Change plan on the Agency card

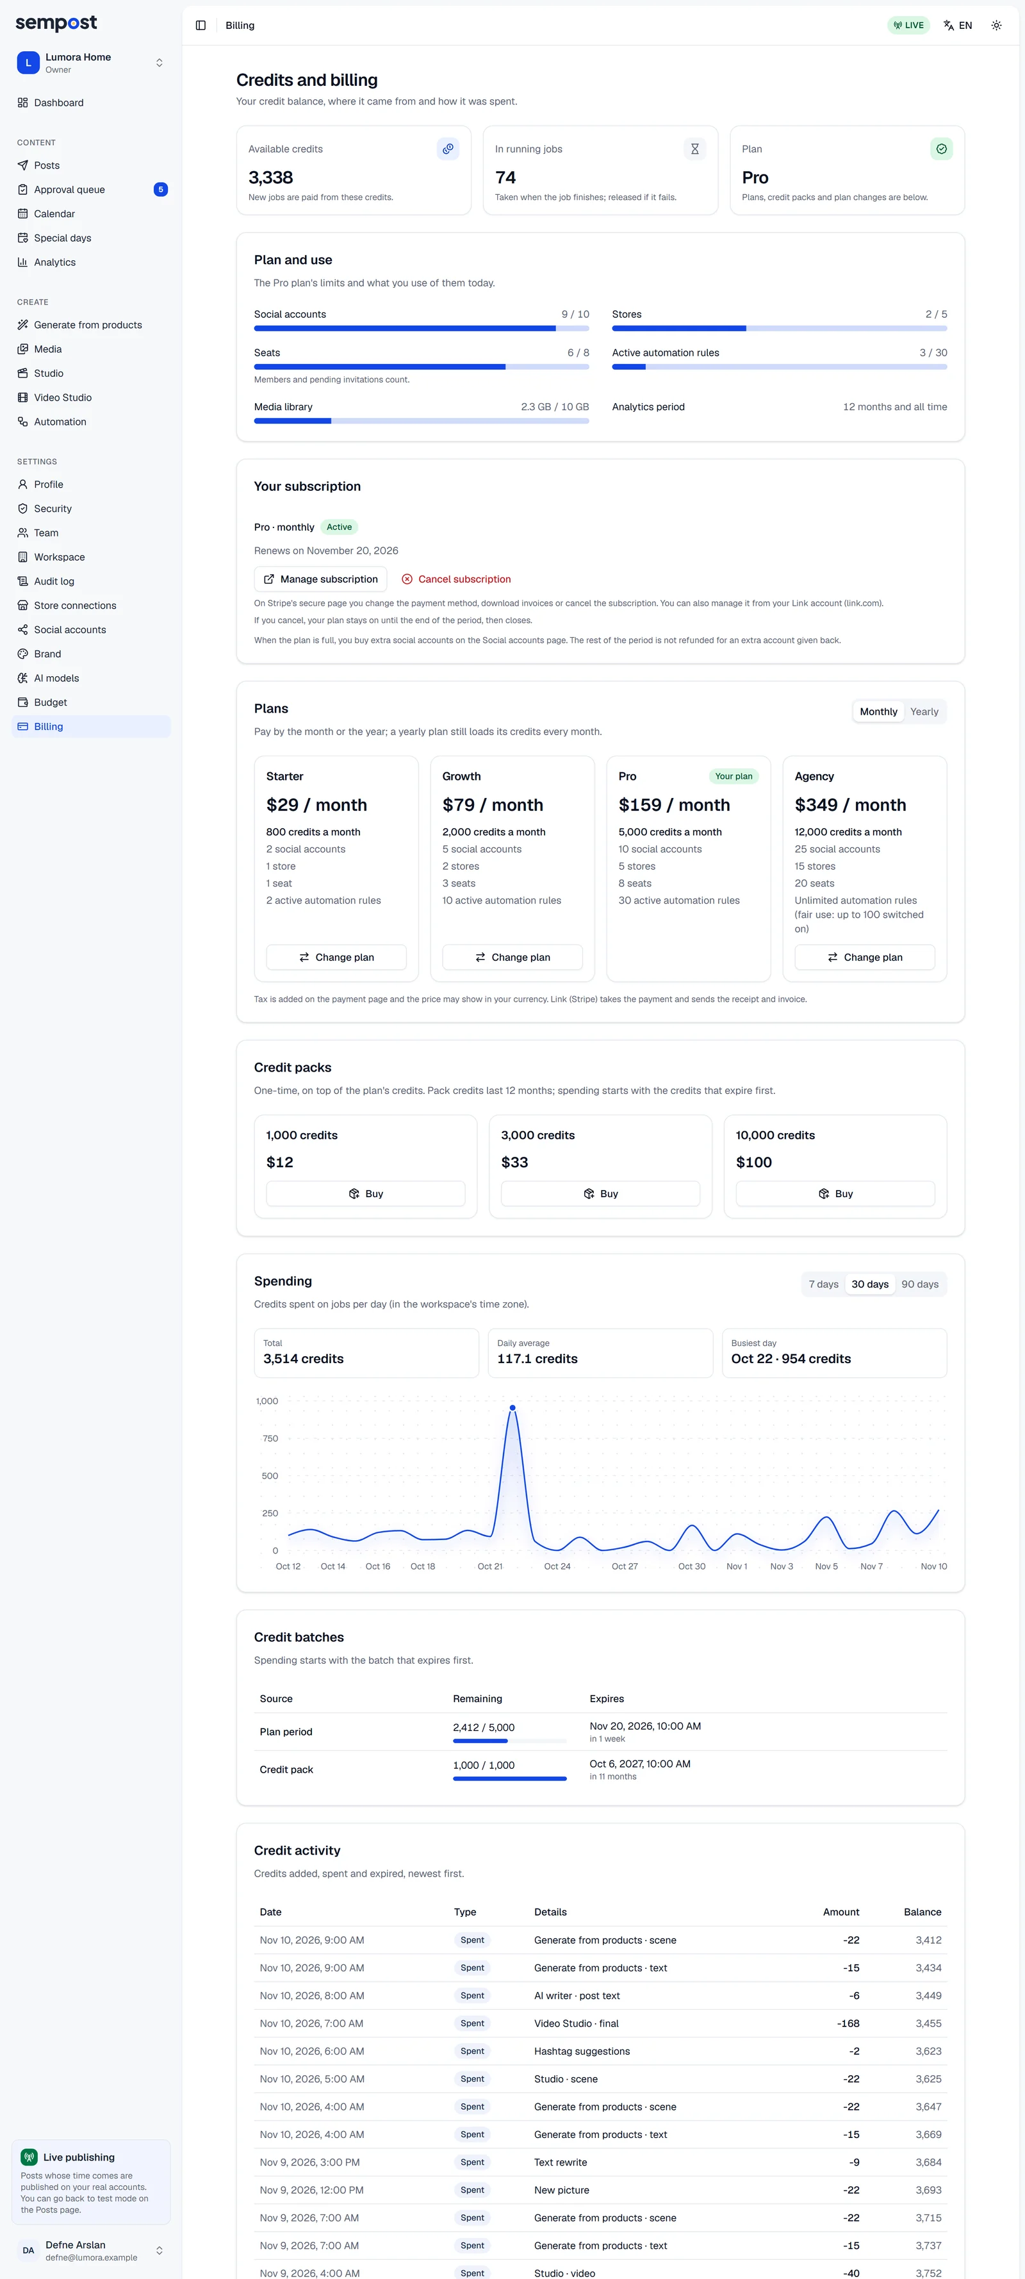point(864,957)
